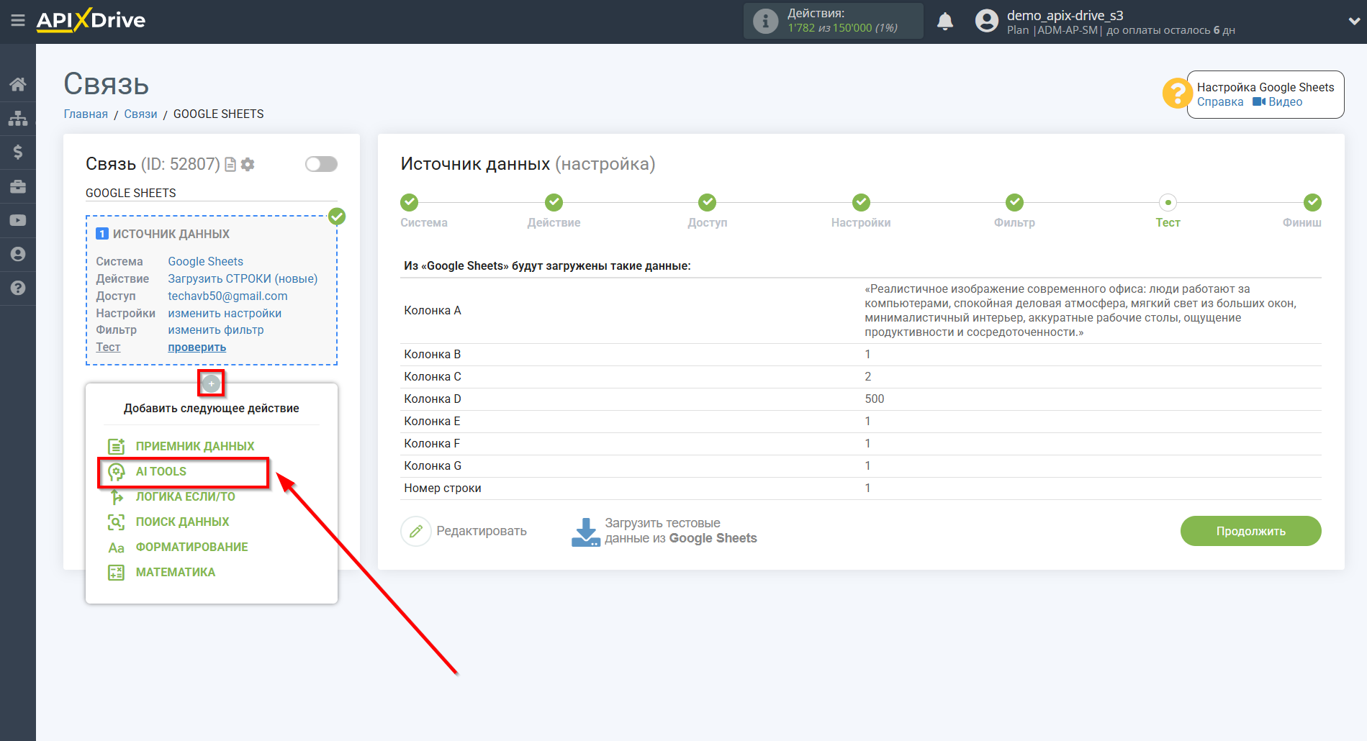
Task: Toggle the connection enable switch
Action: point(321,164)
